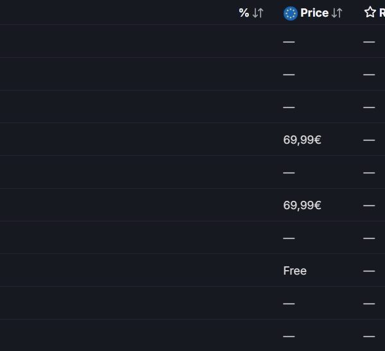Click the star icon in the rating header

tap(370, 12)
